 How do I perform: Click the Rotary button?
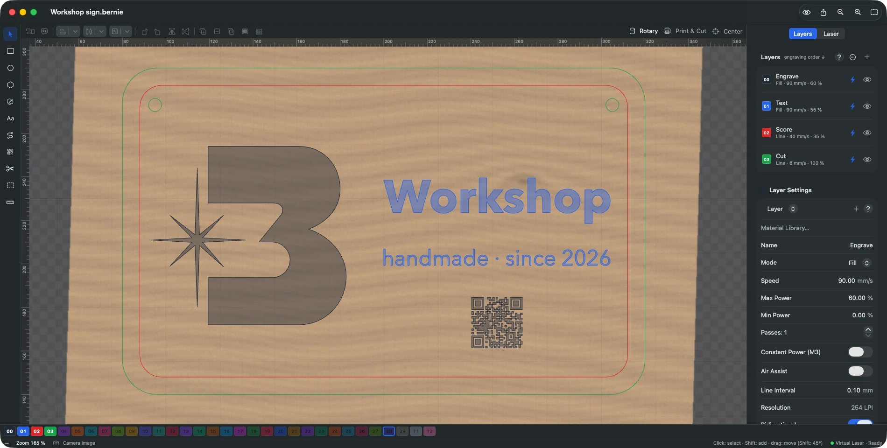coord(644,31)
